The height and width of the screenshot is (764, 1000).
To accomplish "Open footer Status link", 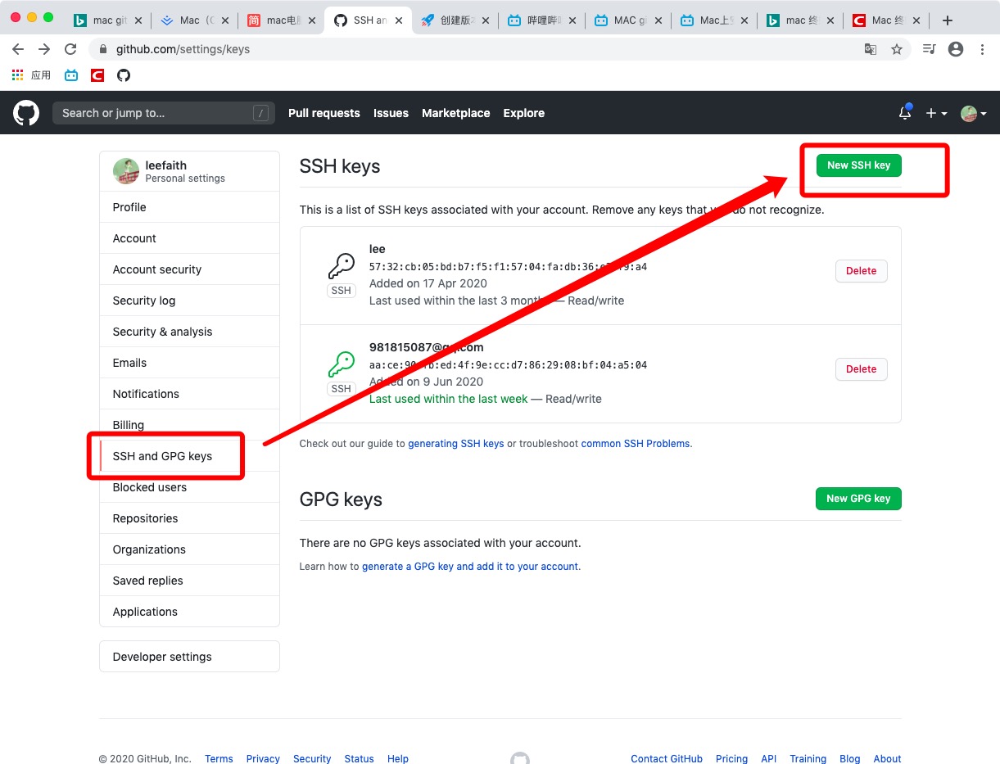I will (x=359, y=759).
